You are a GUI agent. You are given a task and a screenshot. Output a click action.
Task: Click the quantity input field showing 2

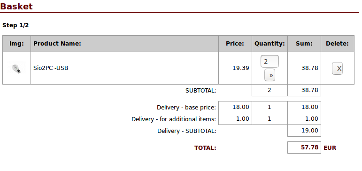(x=270, y=62)
